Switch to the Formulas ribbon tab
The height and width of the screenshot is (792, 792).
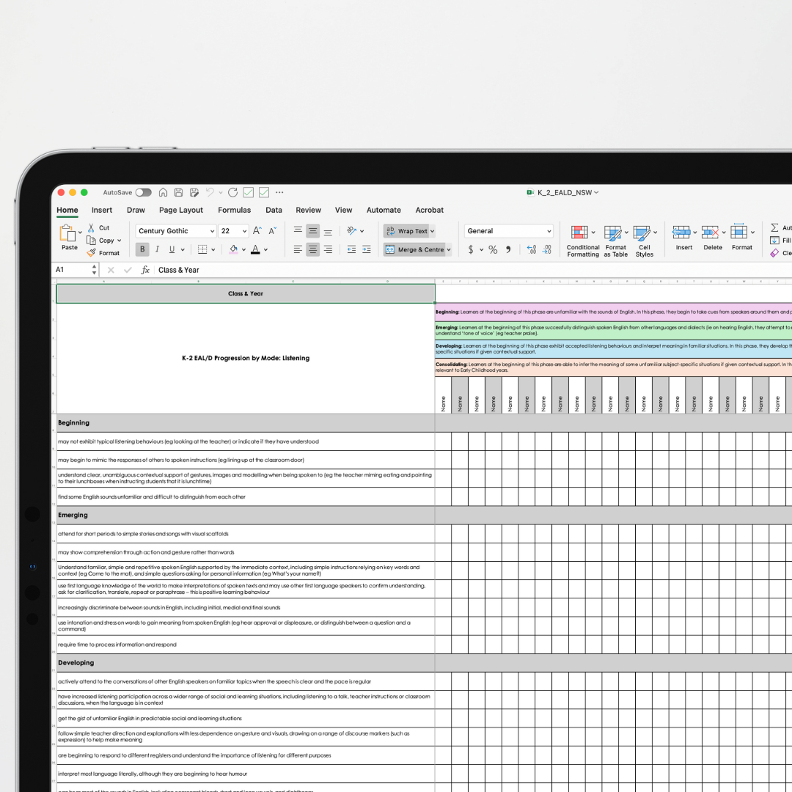point(235,210)
